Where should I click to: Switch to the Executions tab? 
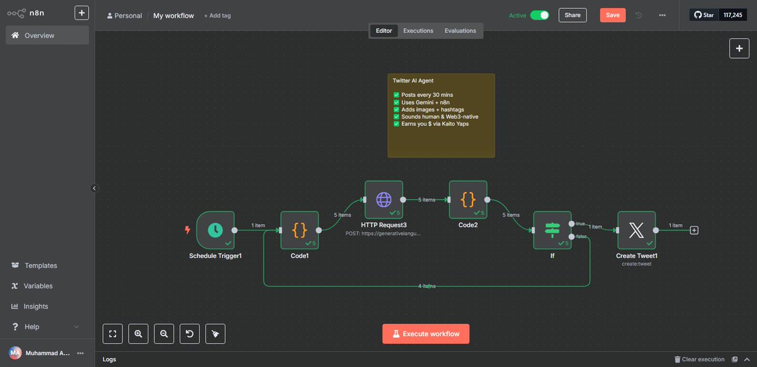click(x=418, y=30)
